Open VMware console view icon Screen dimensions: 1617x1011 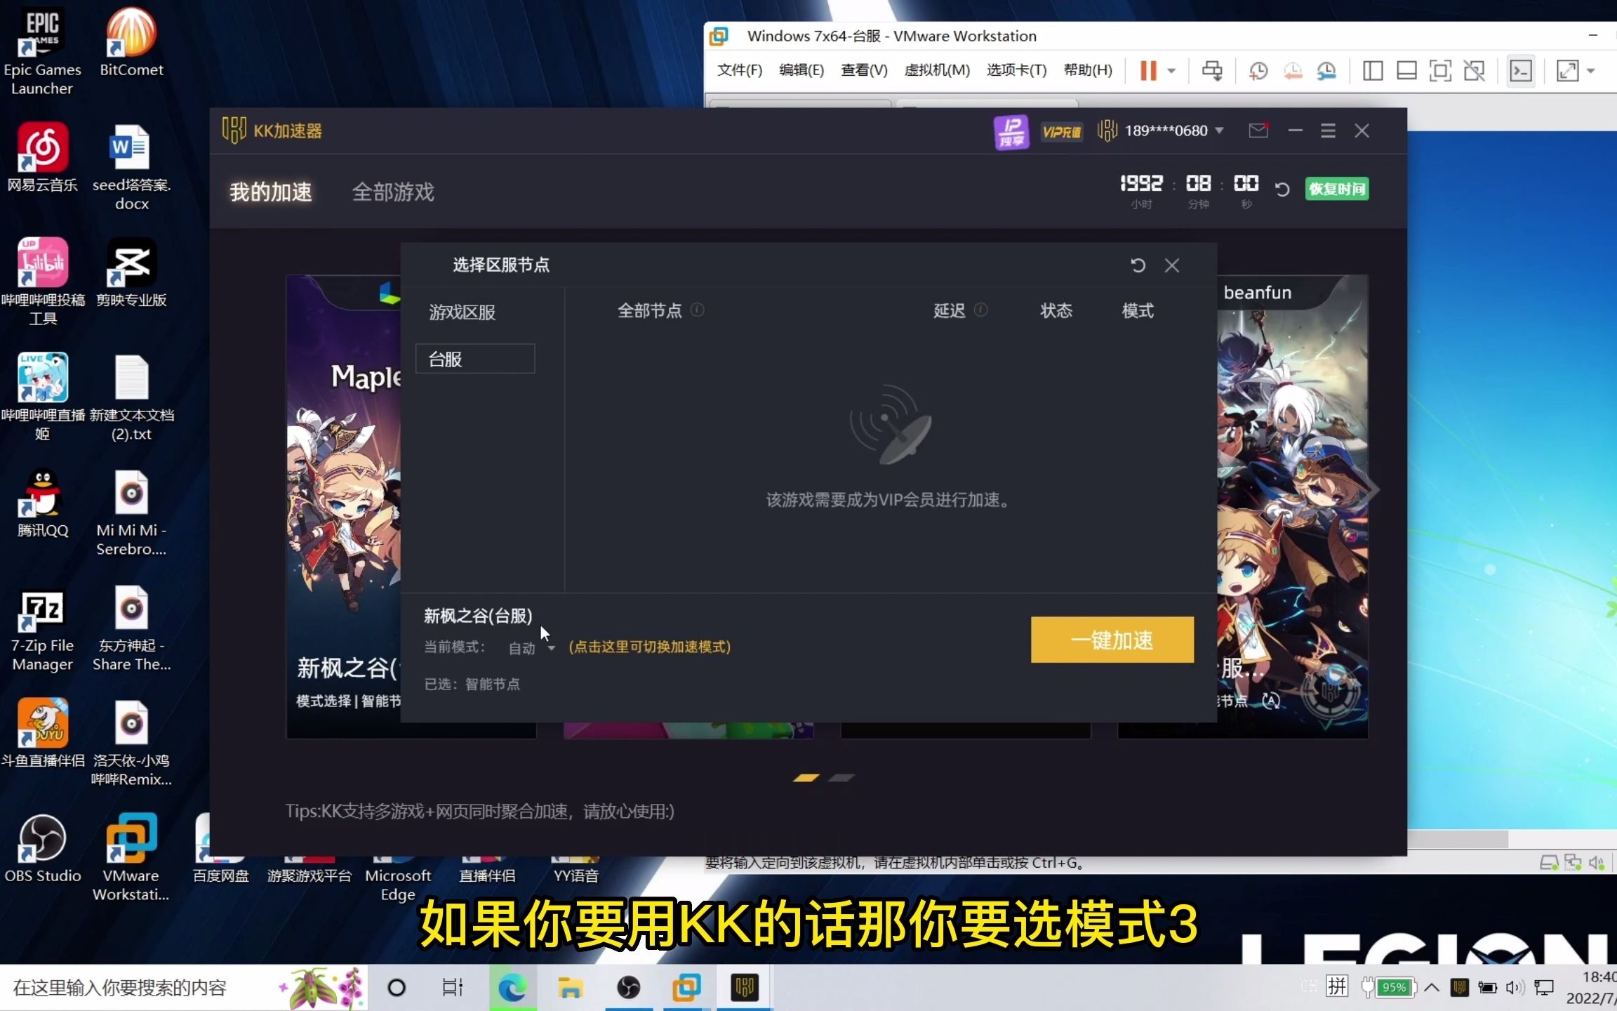pos(1521,70)
